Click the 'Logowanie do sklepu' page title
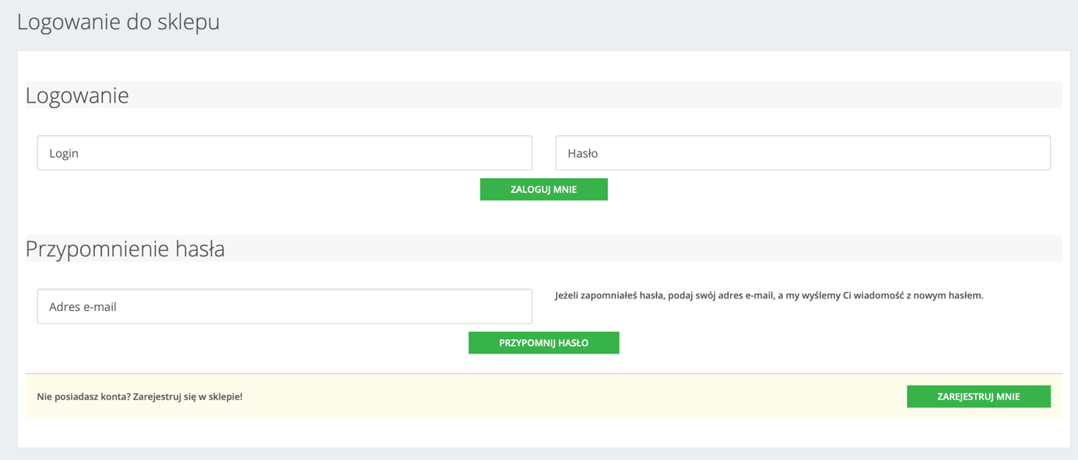 click(x=118, y=22)
